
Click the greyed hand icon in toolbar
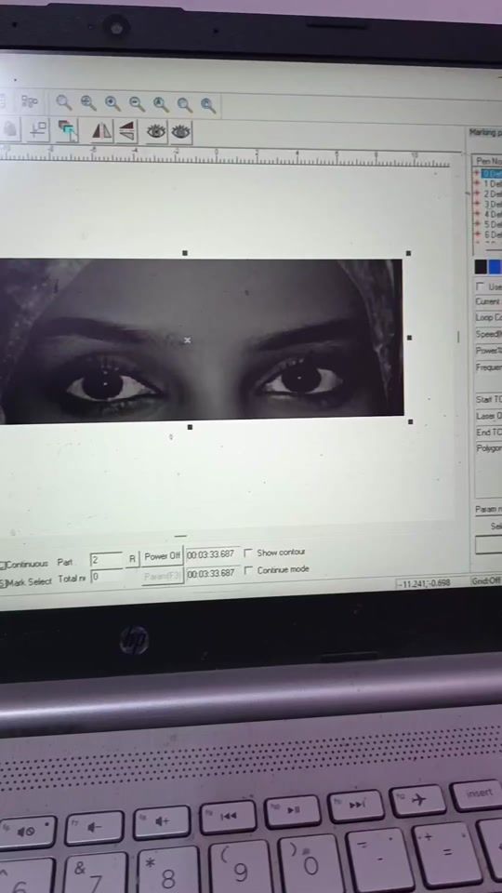coord(10,128)
